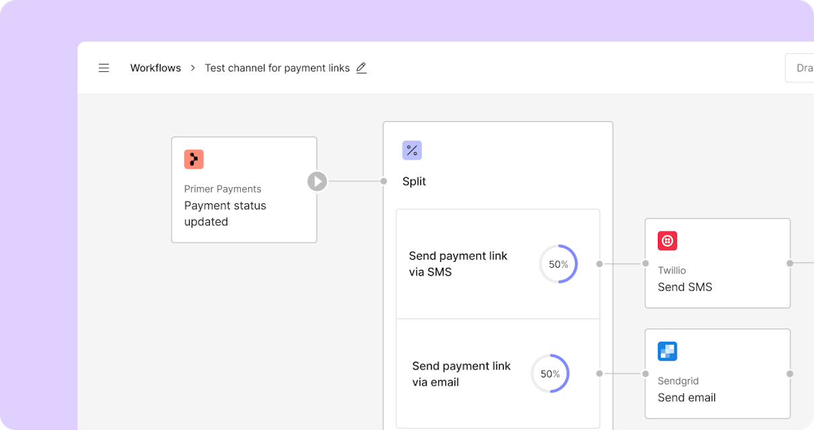Click the 'Sendgrid' provider label
This screenshot has height=430, width=814.
coord(678,381)
